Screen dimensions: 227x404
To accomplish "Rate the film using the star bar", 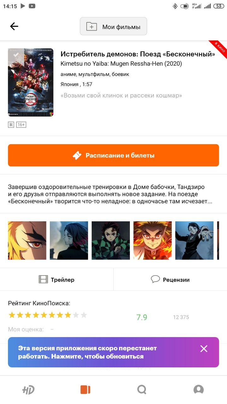I will point(48,315).
